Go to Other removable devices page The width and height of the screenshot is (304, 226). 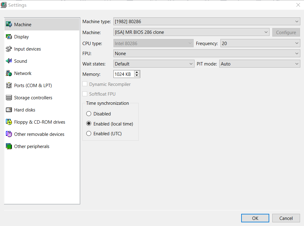pyautogui.click(x=42, y=134)
